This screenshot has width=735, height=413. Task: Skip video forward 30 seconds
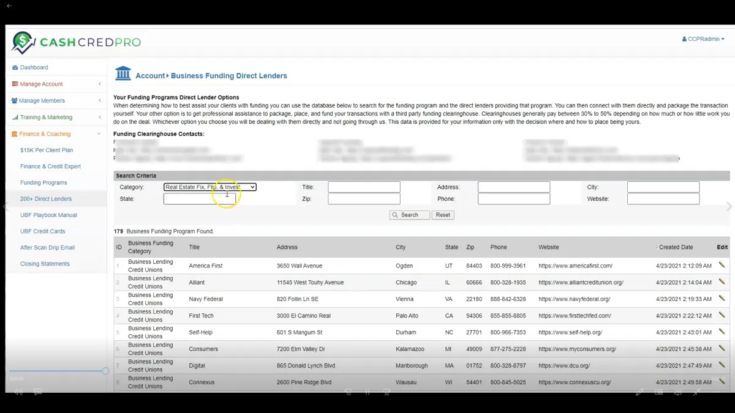coord(386,392)
